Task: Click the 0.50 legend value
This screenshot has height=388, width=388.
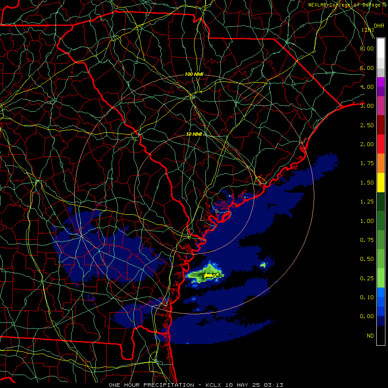Action: coord(367,259)
